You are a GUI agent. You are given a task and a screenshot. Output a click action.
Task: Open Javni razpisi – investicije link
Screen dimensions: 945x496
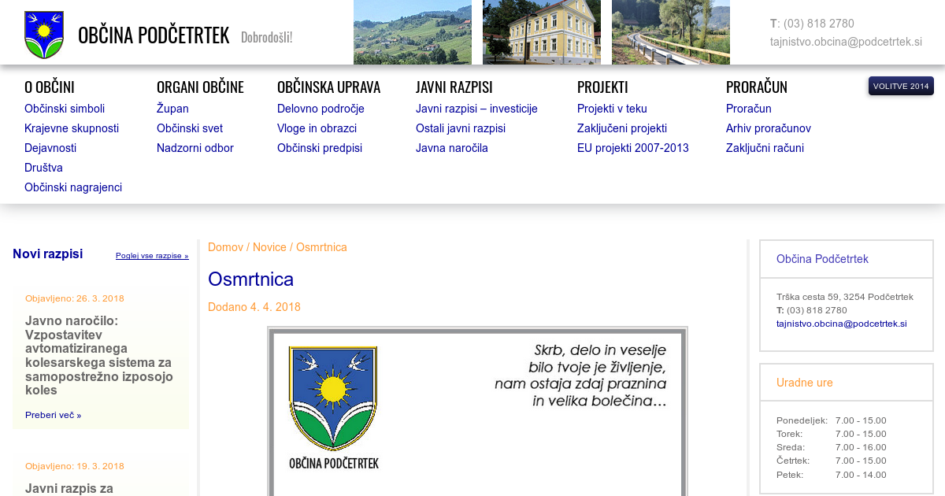(x=476, y=109)
